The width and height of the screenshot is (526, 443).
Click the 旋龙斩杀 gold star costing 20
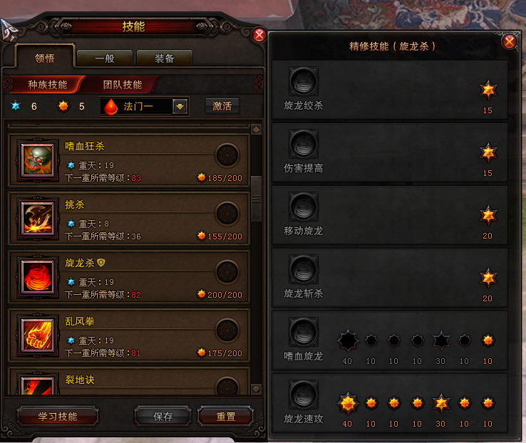488,278
